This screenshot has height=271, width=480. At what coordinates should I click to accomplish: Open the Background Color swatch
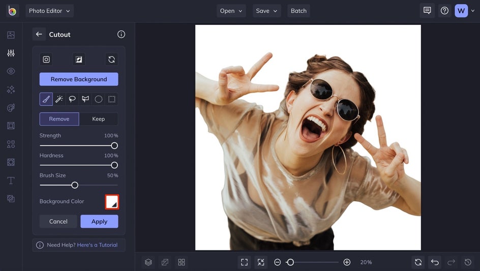[112, 202]
